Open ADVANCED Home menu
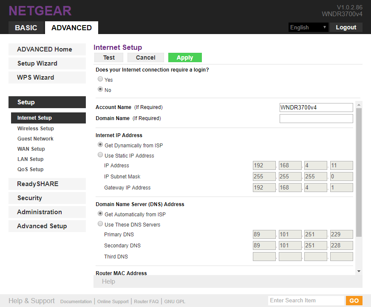Viewport: 371px width, 307px height. point(47,49)
